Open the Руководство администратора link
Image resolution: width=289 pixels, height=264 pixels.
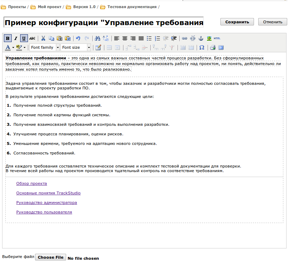[x=47, y=203]
